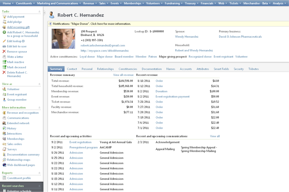Click the Preregistered program activity link
The height and width of the screenshot is (192, 289).
tap(83, 147)
